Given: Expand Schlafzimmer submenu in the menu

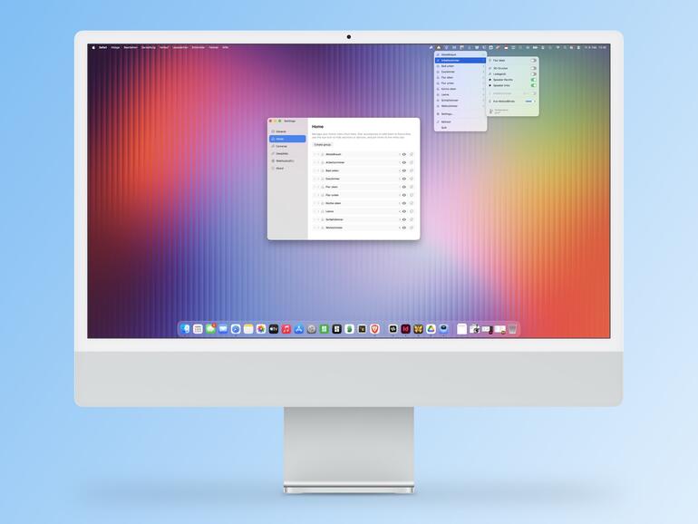Looking at the screenshot, I should pos(483,100).
